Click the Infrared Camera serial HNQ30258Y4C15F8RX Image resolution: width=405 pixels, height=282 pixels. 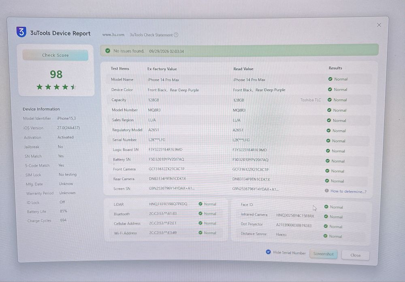pyautogui.click(x=295, y=215)
